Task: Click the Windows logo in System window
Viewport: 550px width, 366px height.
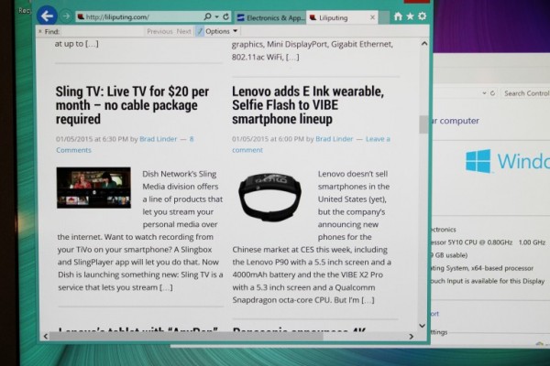Action: tap(478, 161)
